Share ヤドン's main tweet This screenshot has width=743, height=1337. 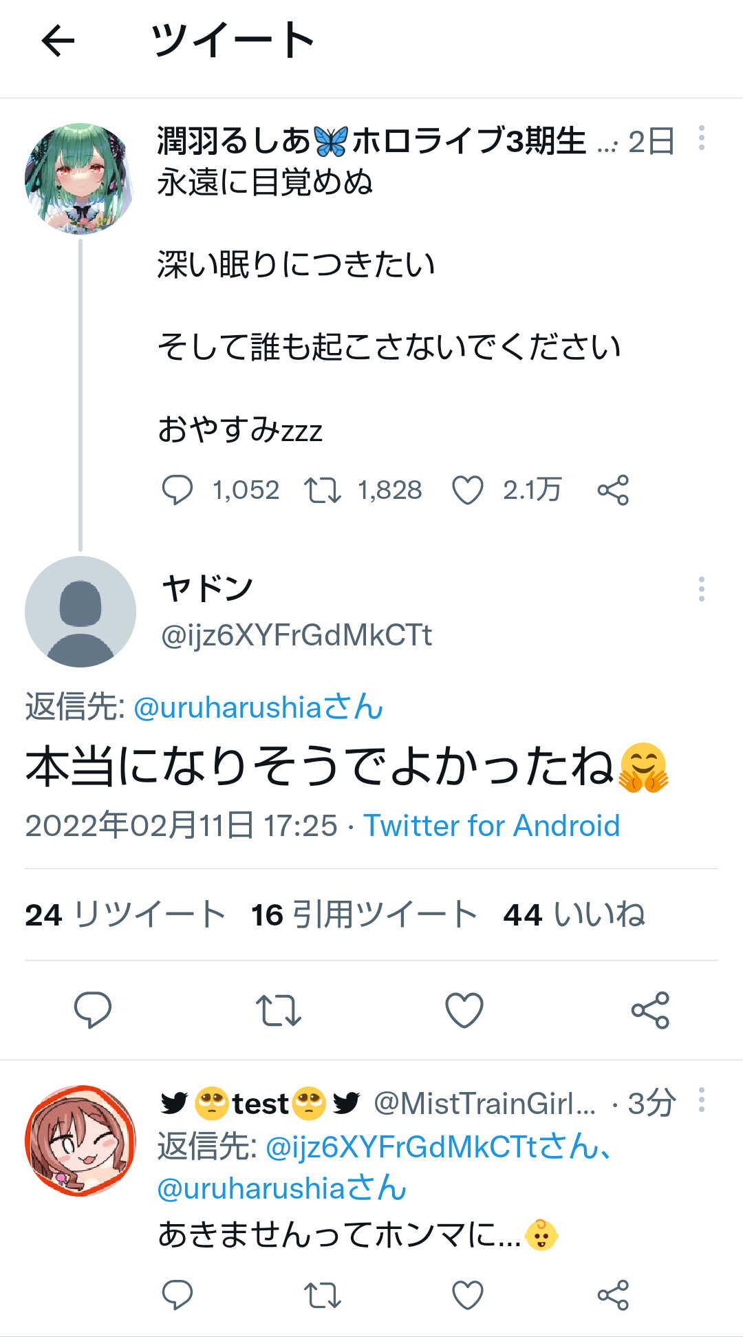650,1010
